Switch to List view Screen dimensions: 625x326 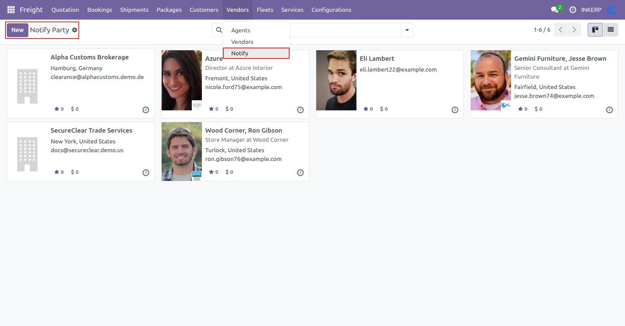tap(610, 30)
